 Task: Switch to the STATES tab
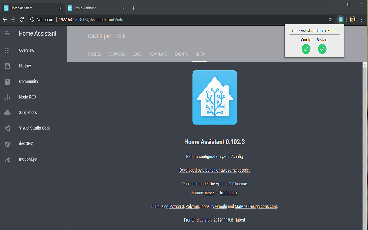tap(95, 54)
